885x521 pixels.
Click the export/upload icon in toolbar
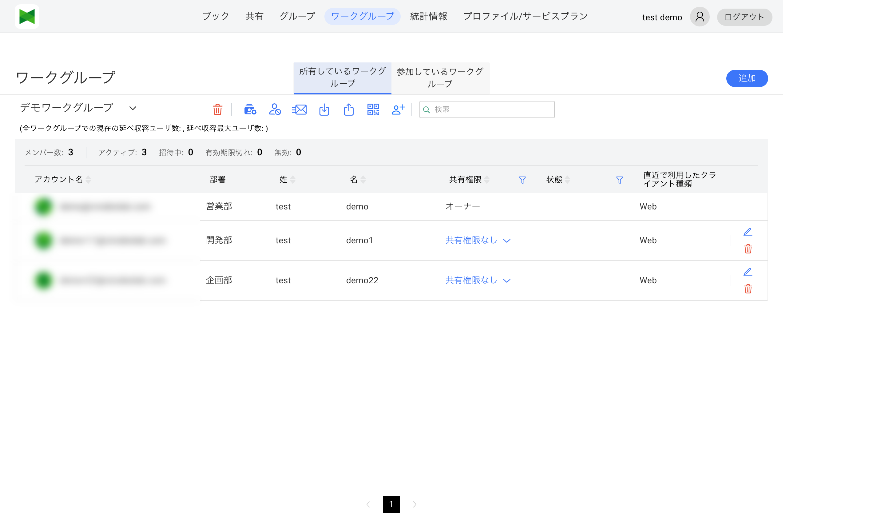click(349, 109)
